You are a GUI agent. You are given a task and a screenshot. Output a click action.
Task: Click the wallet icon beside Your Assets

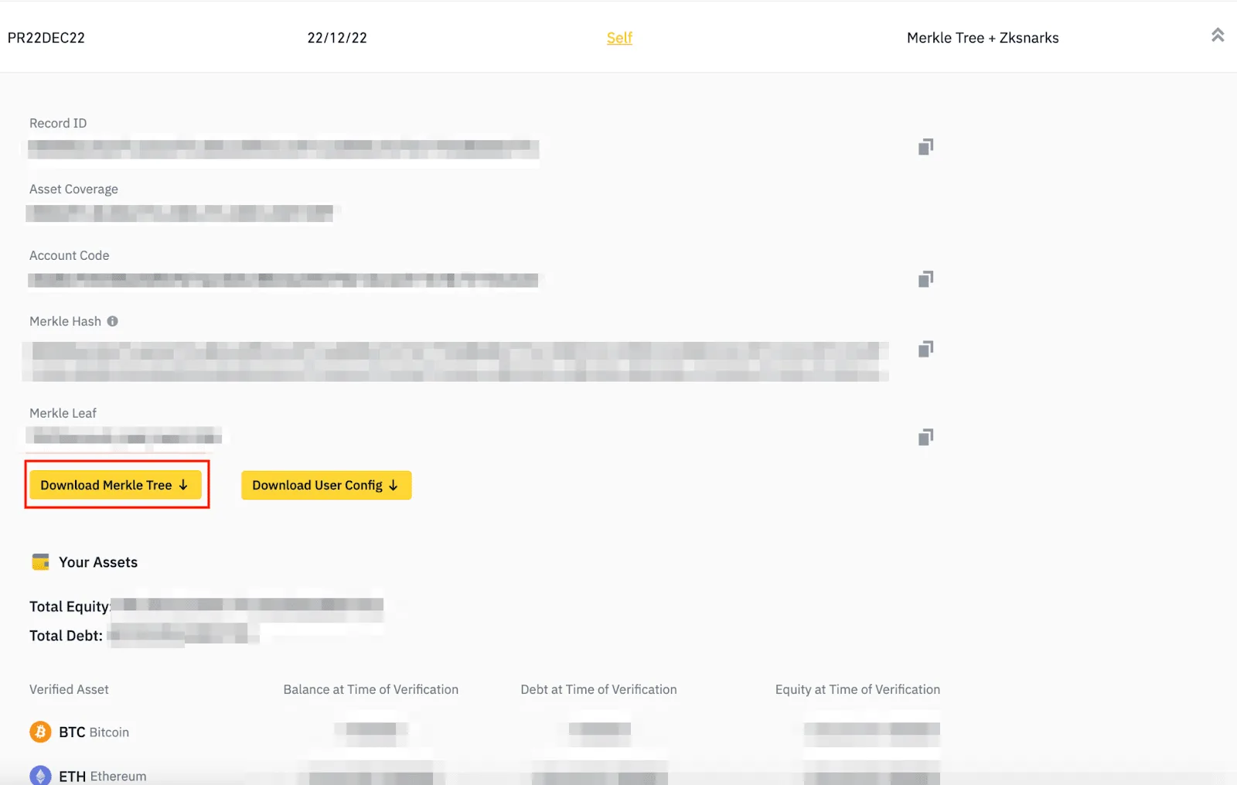pos(40,561)
